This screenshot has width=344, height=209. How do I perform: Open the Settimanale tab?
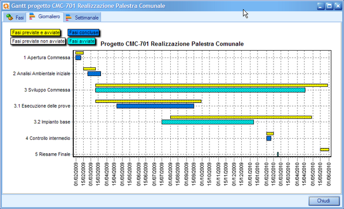tap(83, 17)
